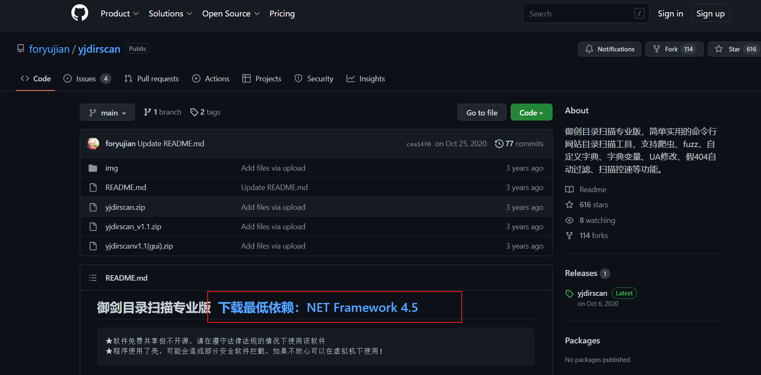Click the 1 branch link icon
The height and width of the screenshot is (375, 761).
click(147, 112)
